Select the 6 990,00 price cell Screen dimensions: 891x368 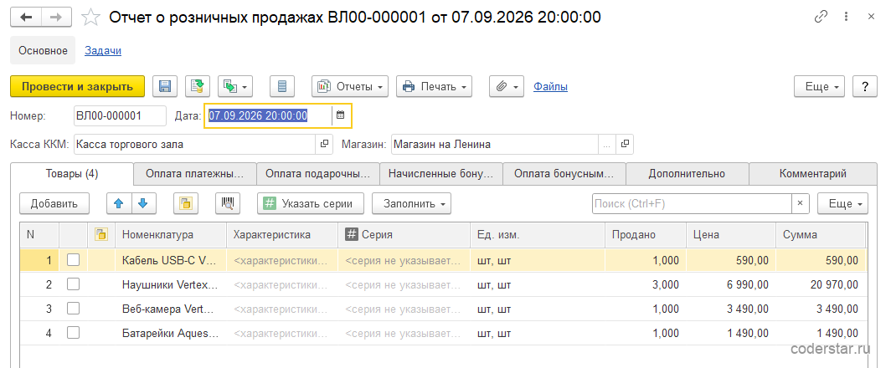point(731,284)
